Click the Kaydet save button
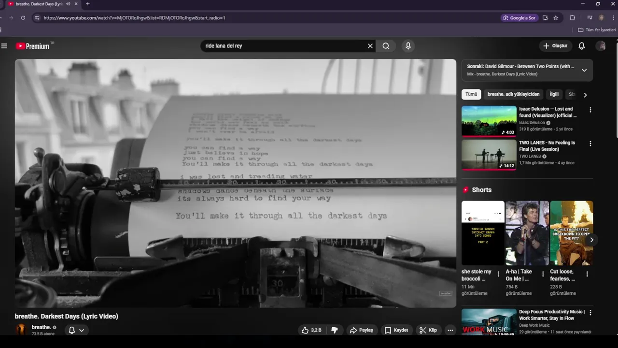This screenshot has height=348, width=618. click(x=396, y=330)
